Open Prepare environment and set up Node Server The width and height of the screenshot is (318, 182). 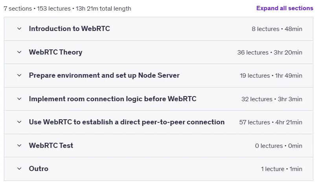[x=104, y=75]
